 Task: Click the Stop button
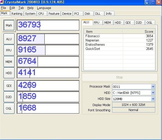click(120, 77)
